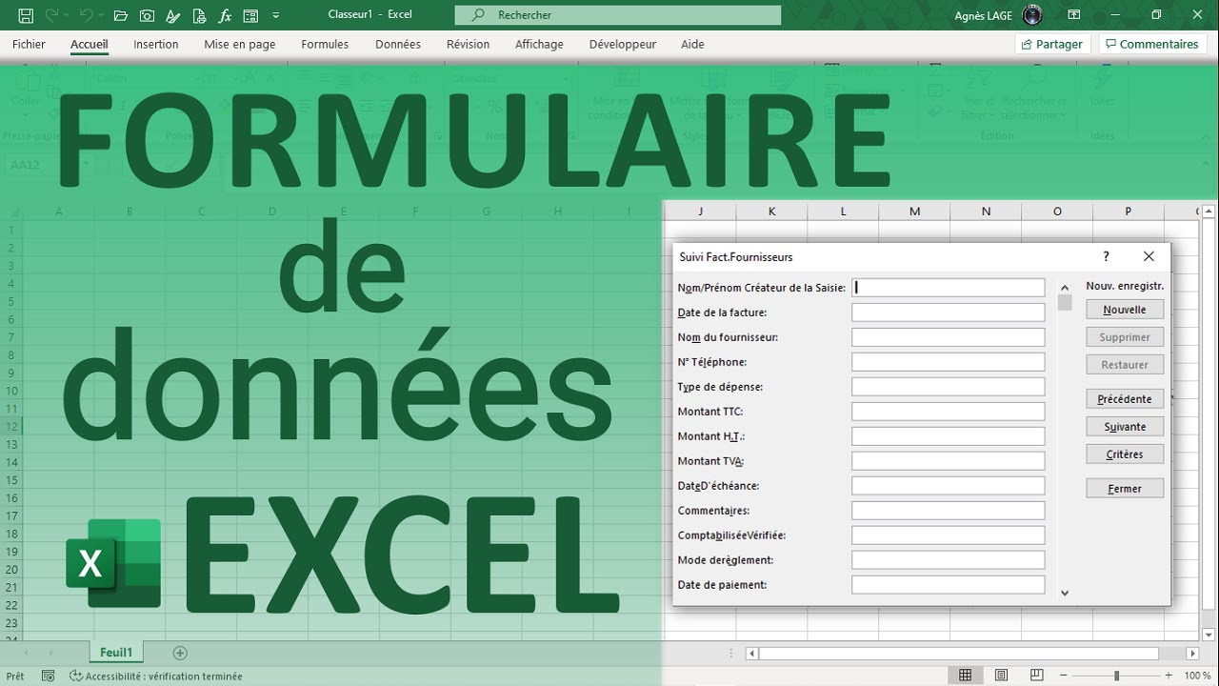The height and width of the screenshot is (686, 1219).
Task: Switch to the Insertion tab
Action: 156,44
